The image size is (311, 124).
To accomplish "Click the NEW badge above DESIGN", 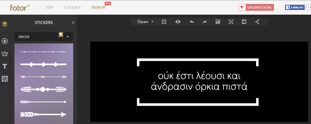I will click(x=108, y=4).
